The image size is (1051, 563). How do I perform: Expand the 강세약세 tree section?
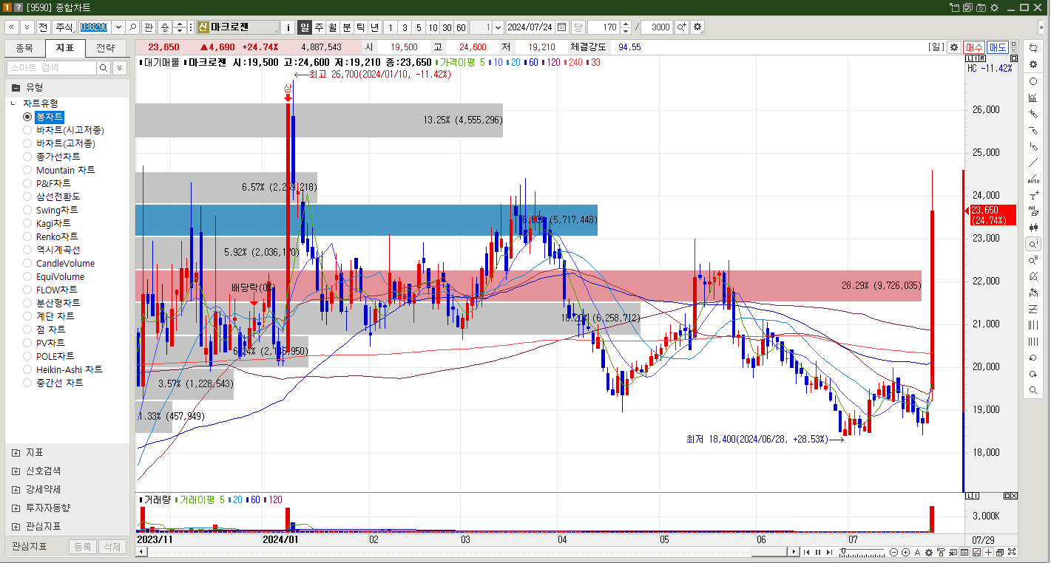click(16, 489)
